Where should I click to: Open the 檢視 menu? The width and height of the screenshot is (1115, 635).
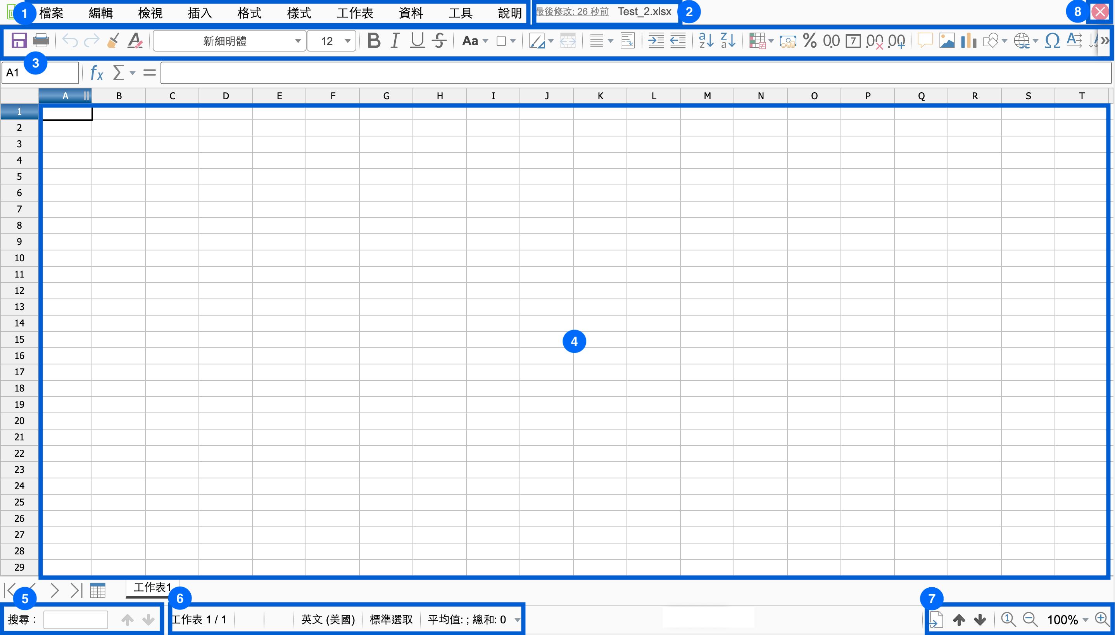point(150,13)
